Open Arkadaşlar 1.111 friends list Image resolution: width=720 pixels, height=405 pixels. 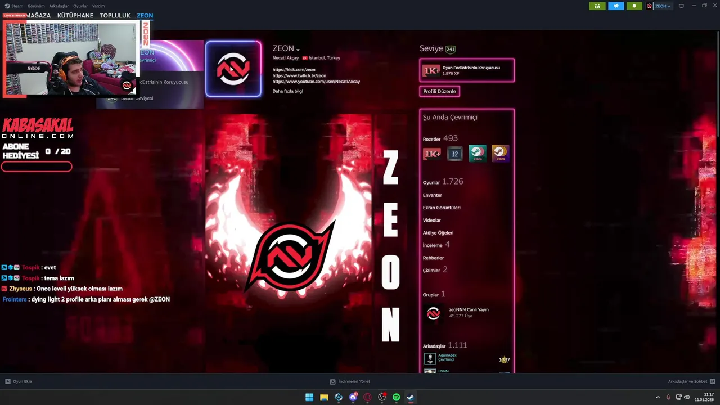(x=445, y=345)
